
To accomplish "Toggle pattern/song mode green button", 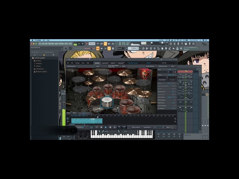I will (75, 44).
